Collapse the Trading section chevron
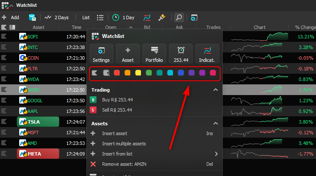This screenshot has height=176, width=316. click(216, 90)
